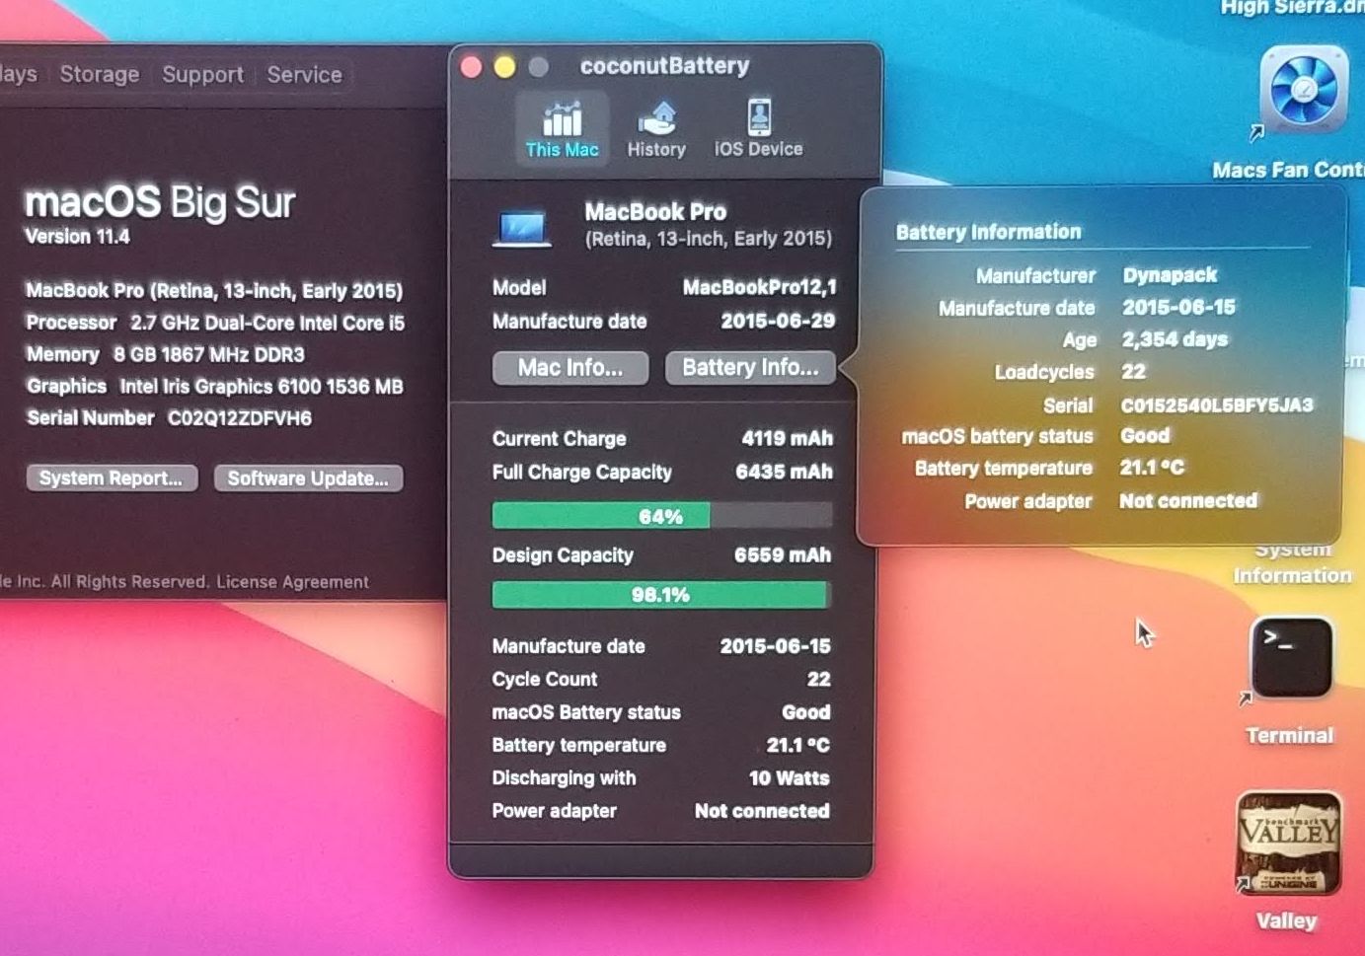Click the Software Update... button
Screen dimensions: 1365x956
pyautogui.click(x=308, y=478)
